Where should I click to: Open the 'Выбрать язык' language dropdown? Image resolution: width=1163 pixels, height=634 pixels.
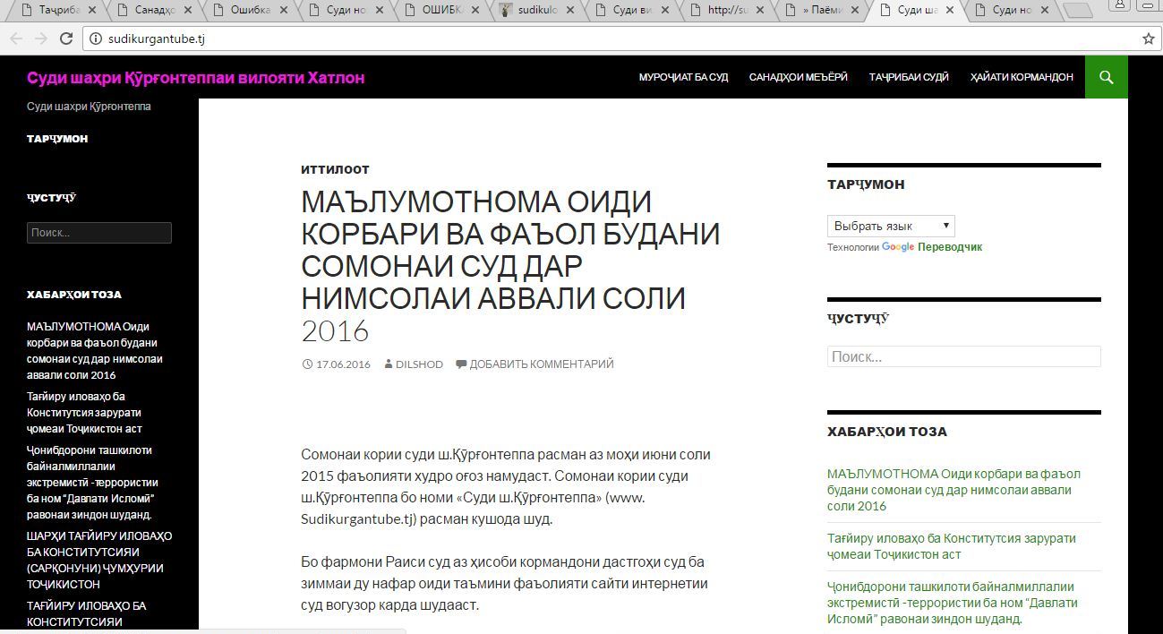(x=890, y=226)
